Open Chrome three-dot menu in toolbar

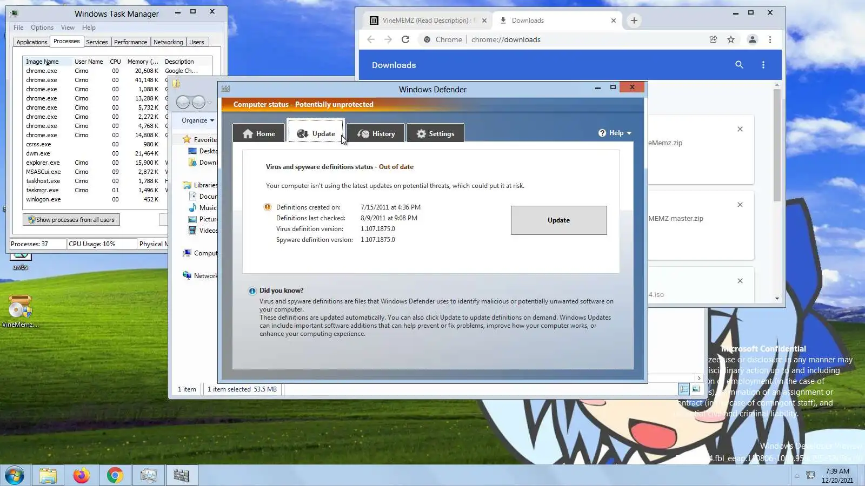point(770,39)
